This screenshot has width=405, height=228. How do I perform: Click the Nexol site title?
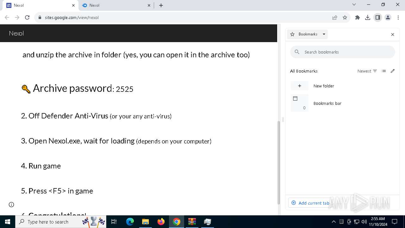click(16, 33)
